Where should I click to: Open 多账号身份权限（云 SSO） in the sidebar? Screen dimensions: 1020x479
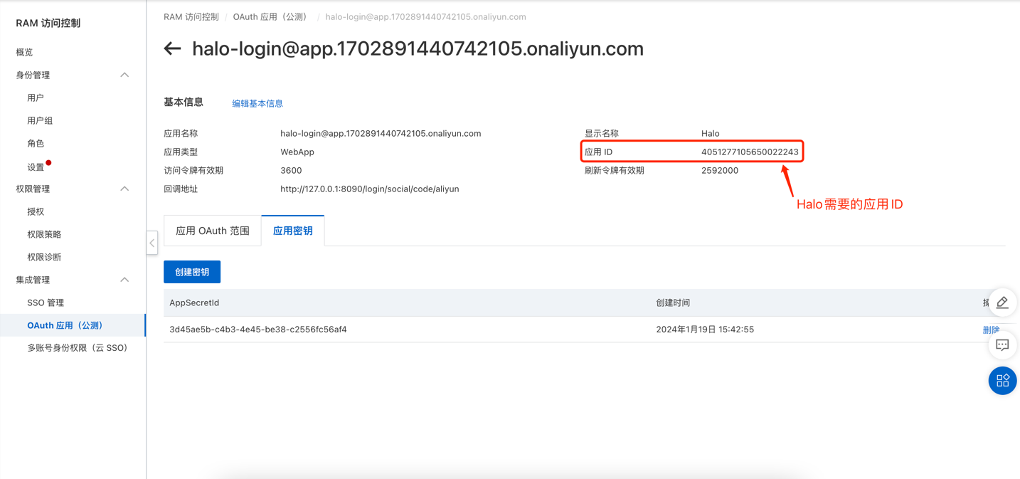[78, 348]
